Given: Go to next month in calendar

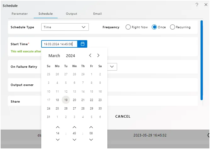Looking at the screenshot, I should (x=98, y=55).
